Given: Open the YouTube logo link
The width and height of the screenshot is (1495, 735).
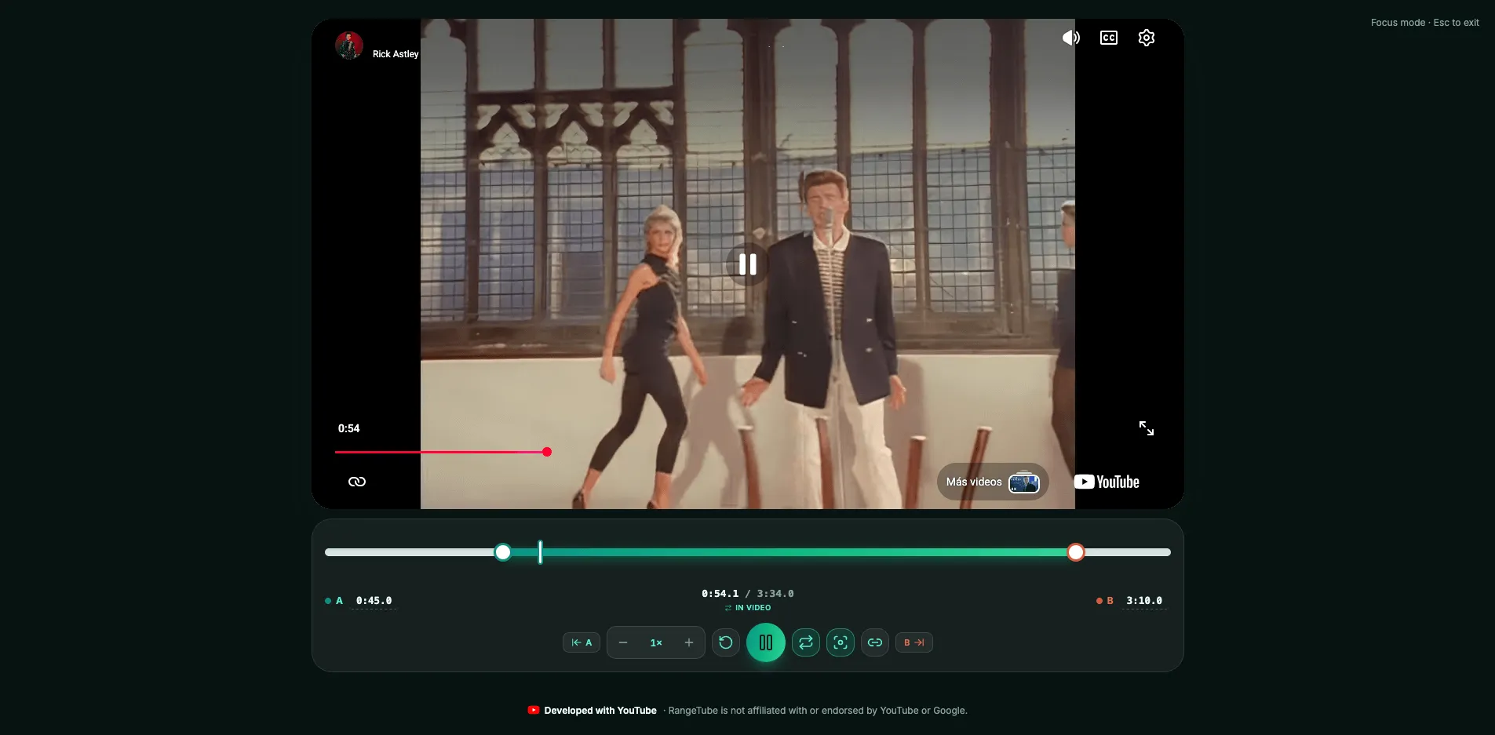Looking at the screenshot, I should point(1107,482).
